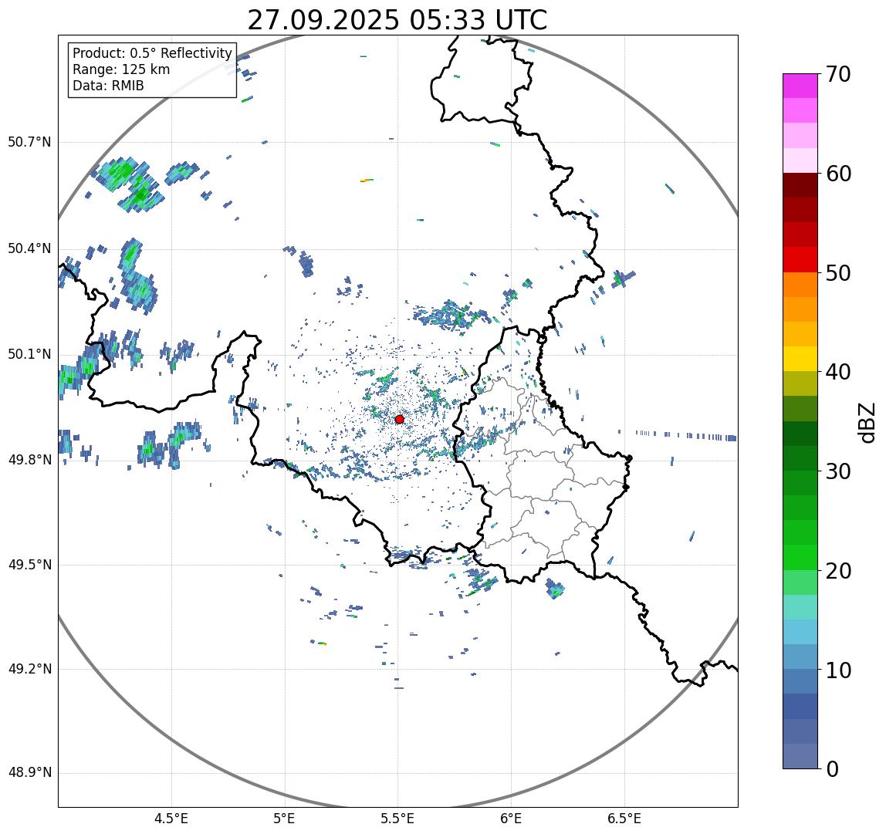Image resolution: width=886 pixels, height=834 pixels.
Task: Click the 4.5°E longitude label
Action: (x=171, y=819)
